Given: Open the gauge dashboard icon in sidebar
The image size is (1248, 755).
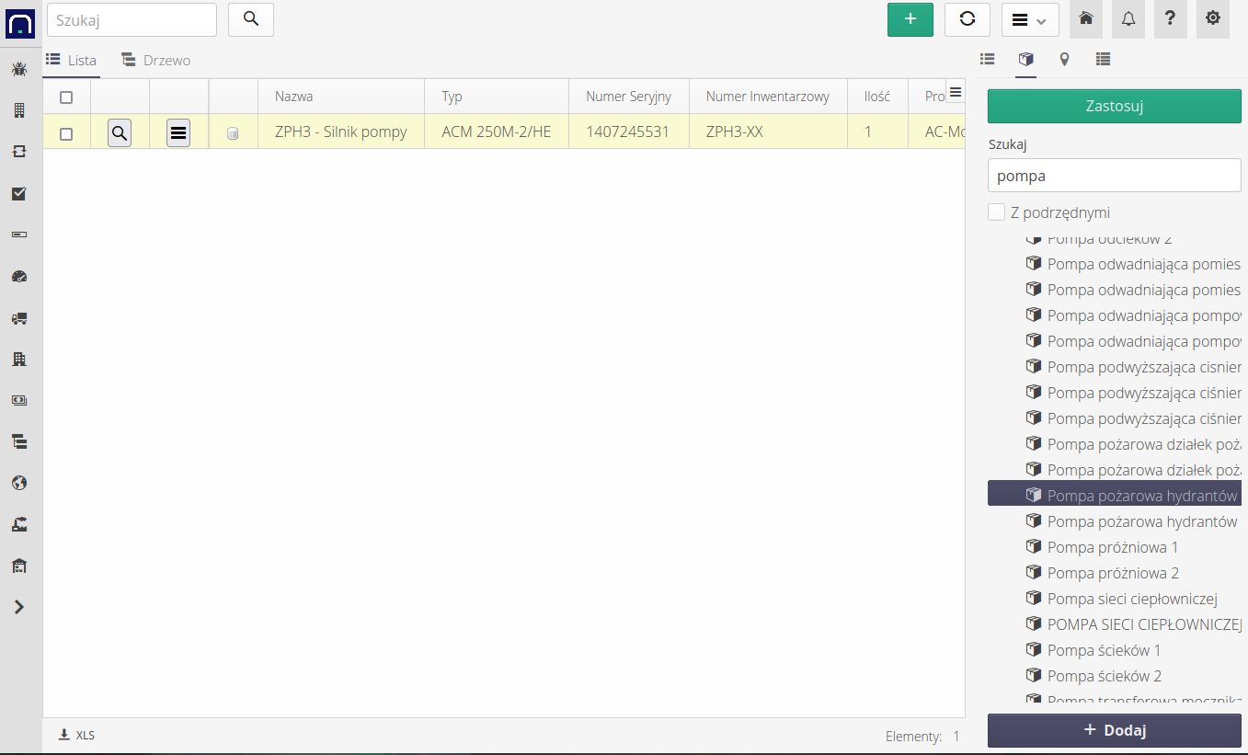Looking at the screenshot, I should coord(18,276).
